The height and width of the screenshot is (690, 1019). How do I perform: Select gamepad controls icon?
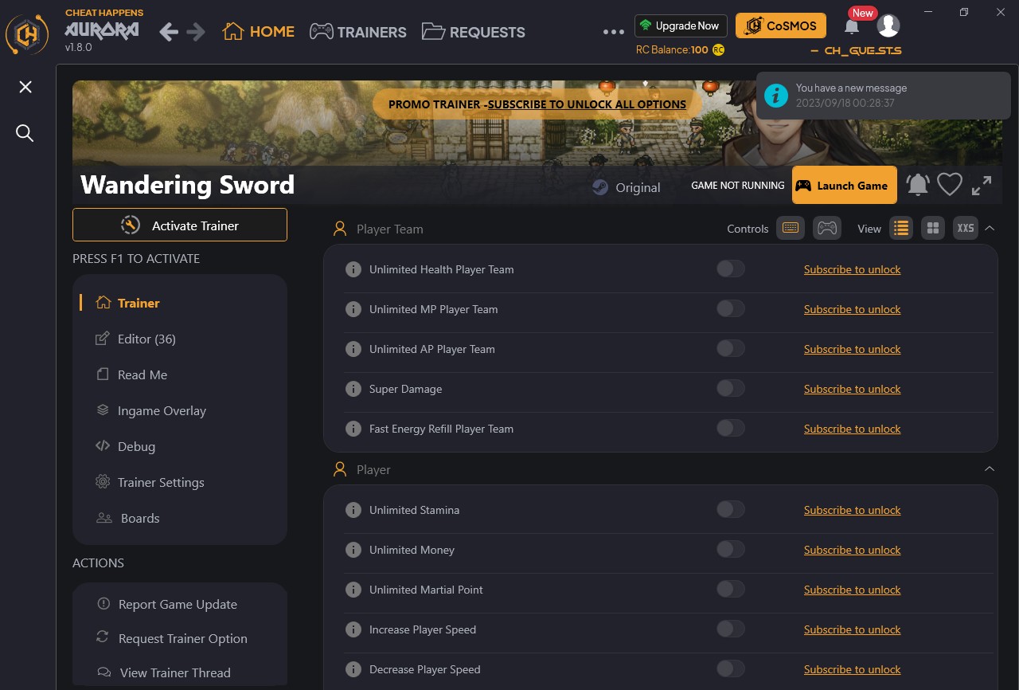(x=827, y=229)
